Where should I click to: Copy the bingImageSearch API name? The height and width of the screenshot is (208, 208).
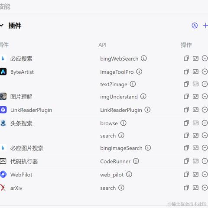186,148
